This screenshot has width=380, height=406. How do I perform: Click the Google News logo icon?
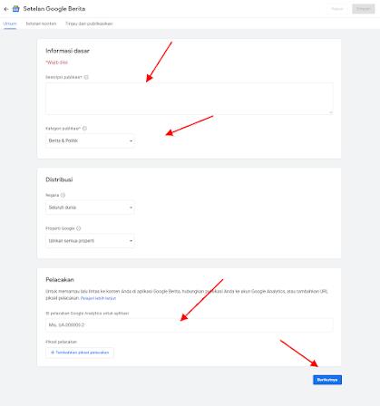(16, 9)
